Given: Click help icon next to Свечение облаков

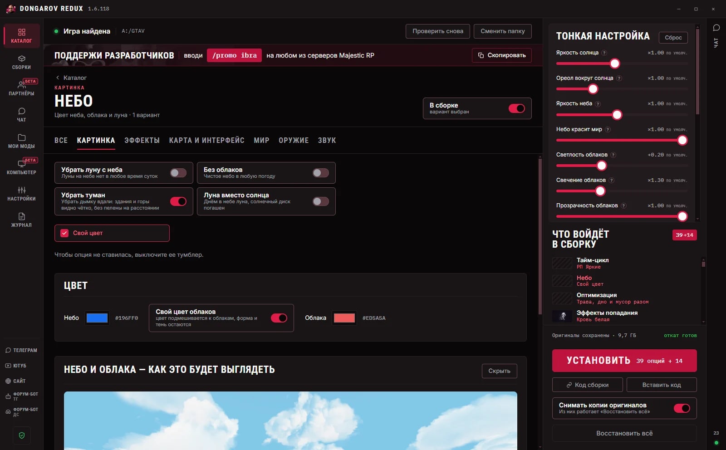Looking at the screenshot, I should tap(612, 181).
